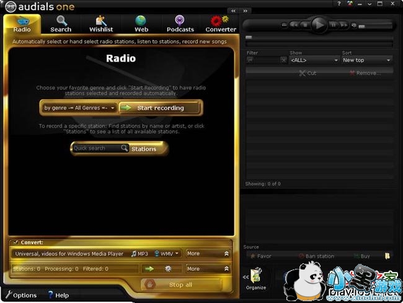Click the double-left chevron beside Organize
Viewport: 403px width, 303px height.
click(x=246, y=278)
